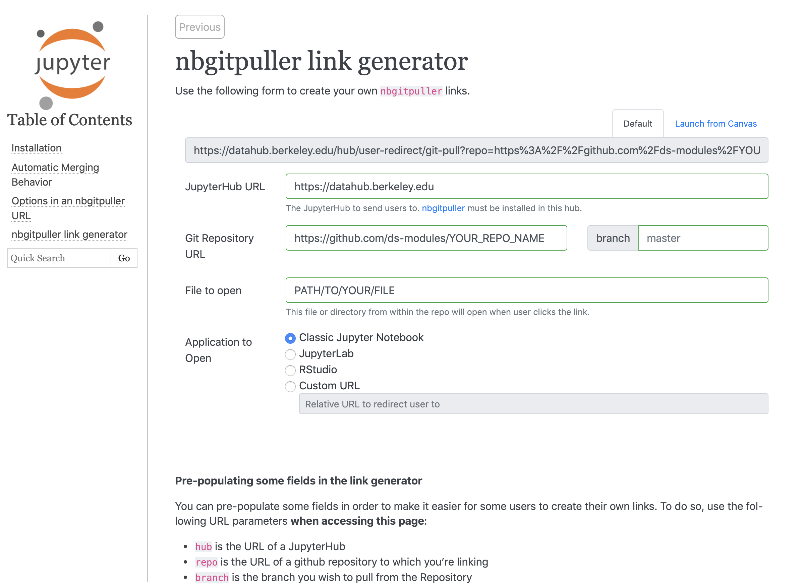The height and width of the screenshot is (587, 802).
Task: Click the Go search button
Action: pos(124,258)
